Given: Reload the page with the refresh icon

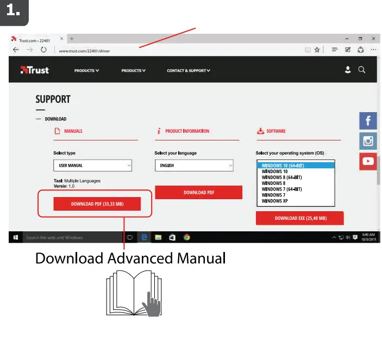Looking at the screenshot, I should pyautogui.click(x=43, y=50).
